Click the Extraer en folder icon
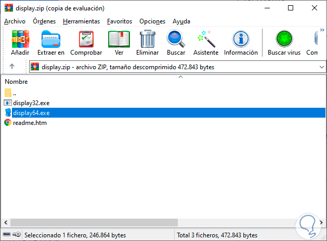327x241 pixels. point(51,39)
